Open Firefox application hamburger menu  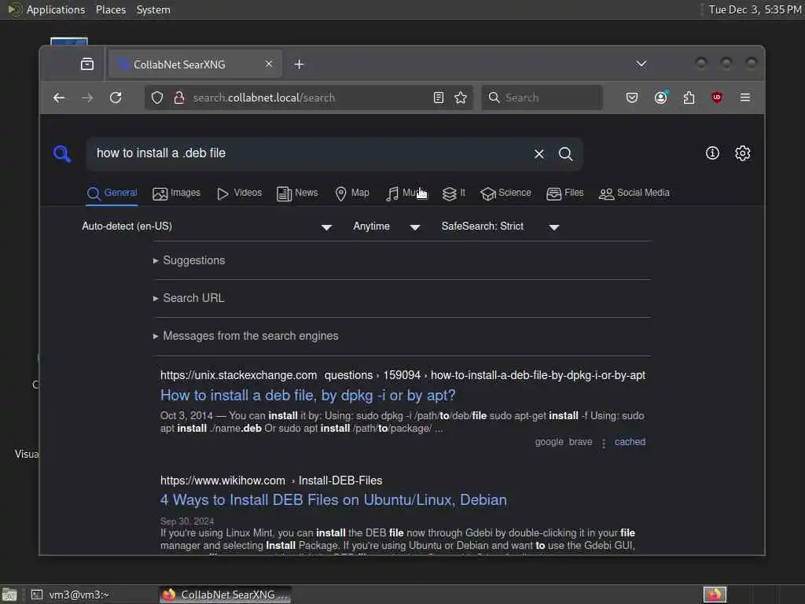[745, 98]
